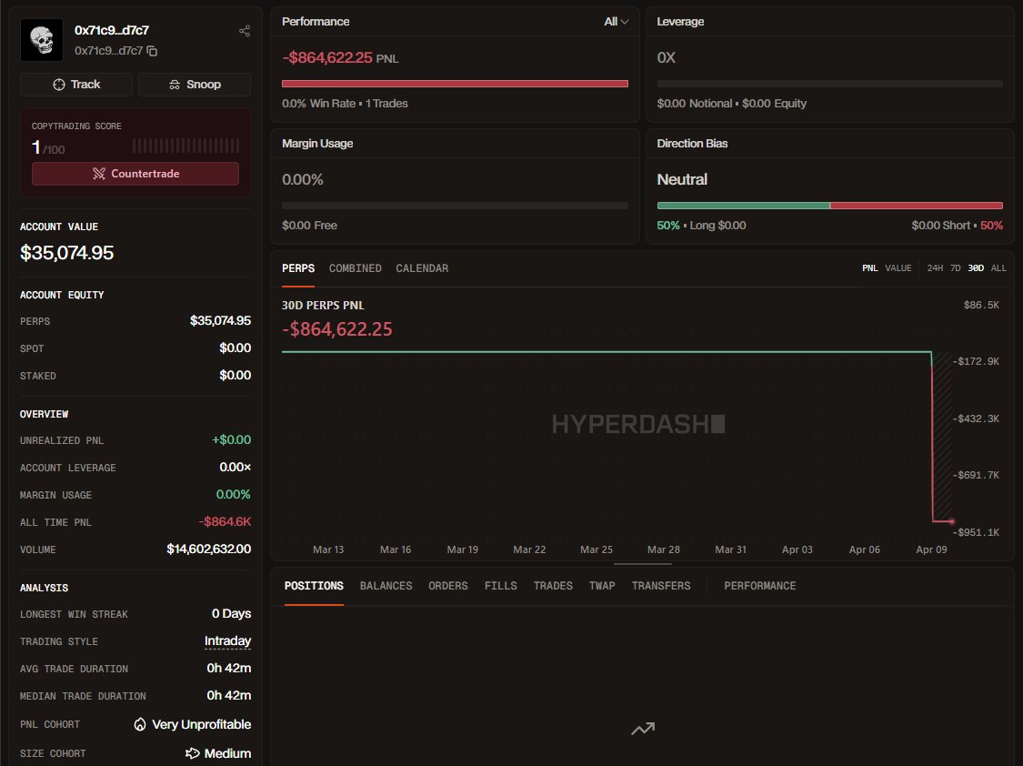Toggle chart to VALUE mode
The height and width of the screenshot is (766, 1023).
coord(898,268)
